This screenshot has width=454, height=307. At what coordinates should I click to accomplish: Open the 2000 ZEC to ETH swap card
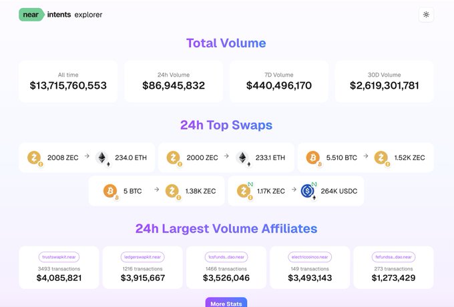coord(226,158)
